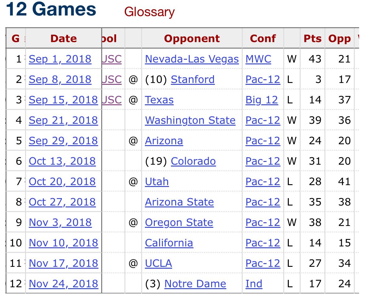Sort table by Conf column

tap(263, 38)
